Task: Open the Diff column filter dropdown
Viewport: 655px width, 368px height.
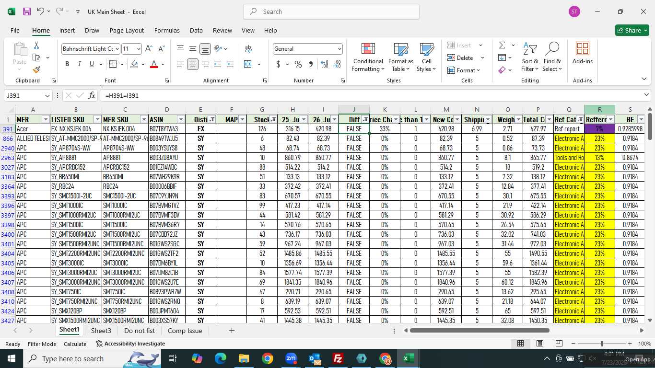Action: point(365,119)
